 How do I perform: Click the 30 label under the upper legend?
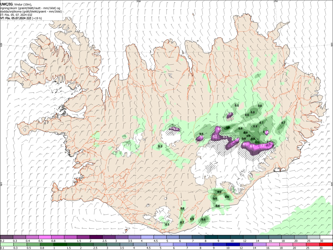click(322, 241)
